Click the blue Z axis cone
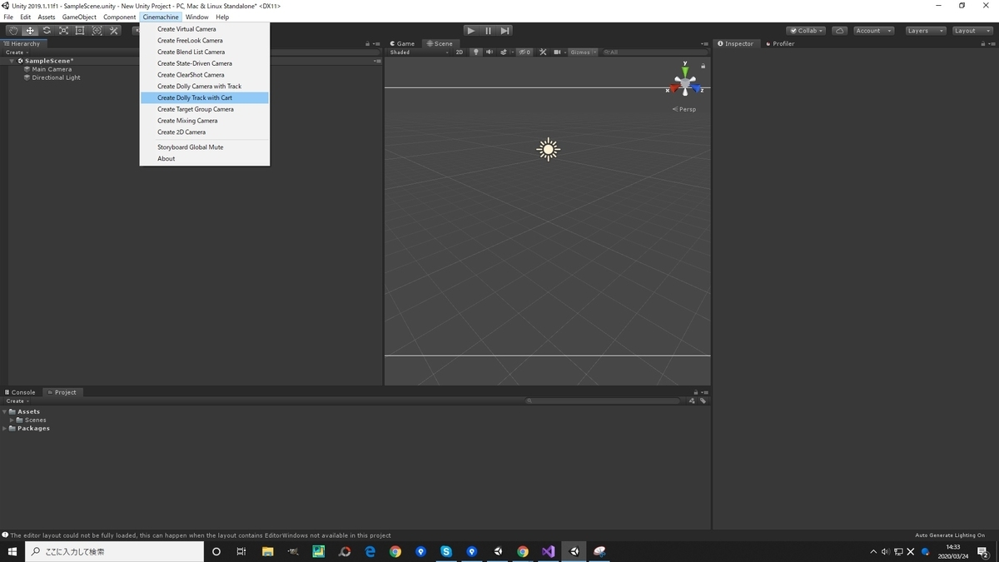 click(x=697, y=88)
